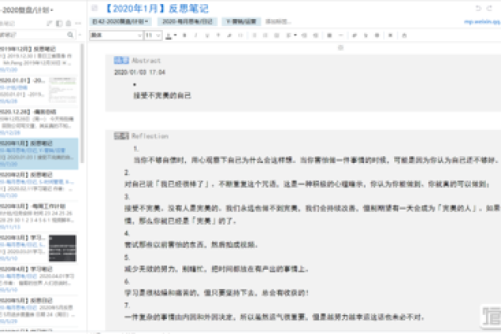Click the 2020/01/03 17:04 timestamp text

pos(139,73)
